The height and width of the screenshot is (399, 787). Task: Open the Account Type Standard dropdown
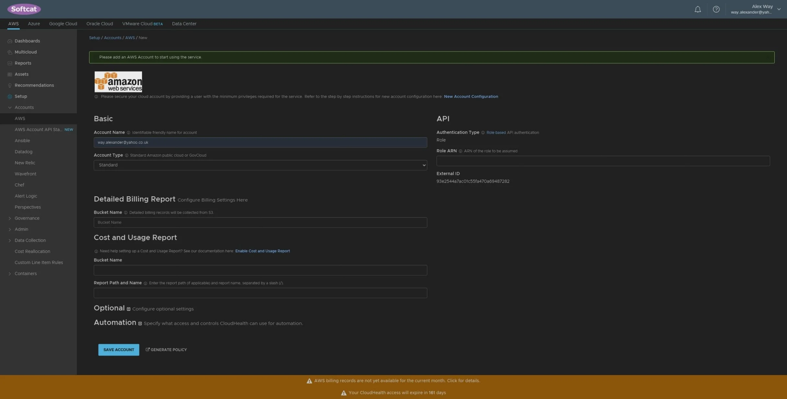tap(260, 165)
